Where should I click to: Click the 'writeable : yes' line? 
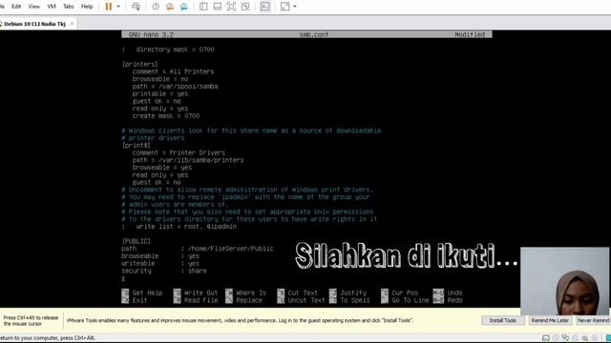point(160,263)
